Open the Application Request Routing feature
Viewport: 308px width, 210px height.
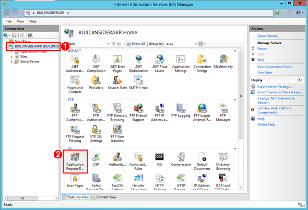point(75,162)
